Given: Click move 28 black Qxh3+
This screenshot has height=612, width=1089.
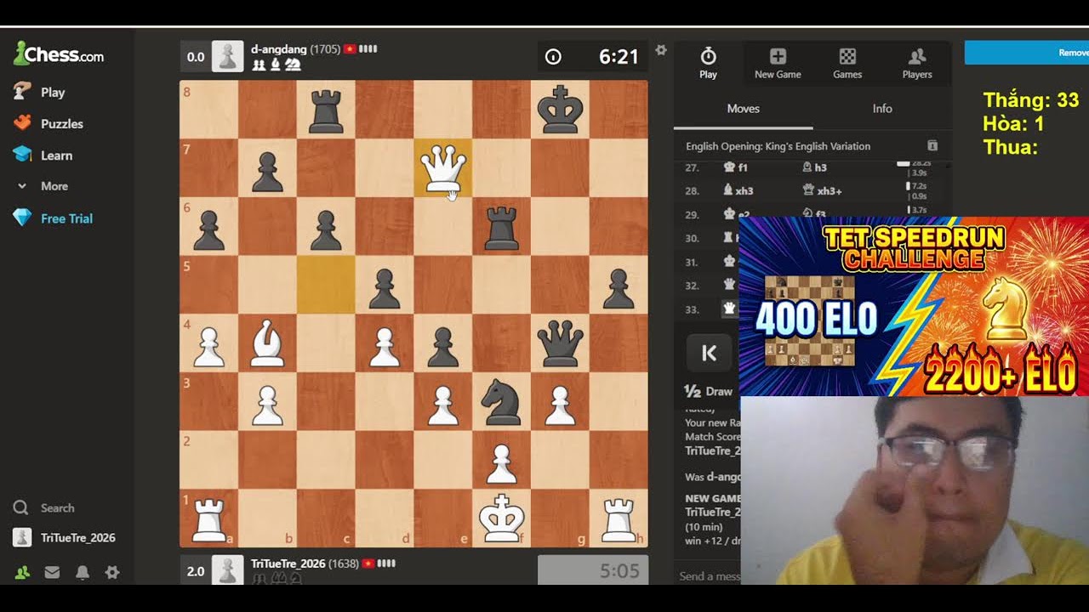Looking at the screenshot, I should click(x=822, y=190).
